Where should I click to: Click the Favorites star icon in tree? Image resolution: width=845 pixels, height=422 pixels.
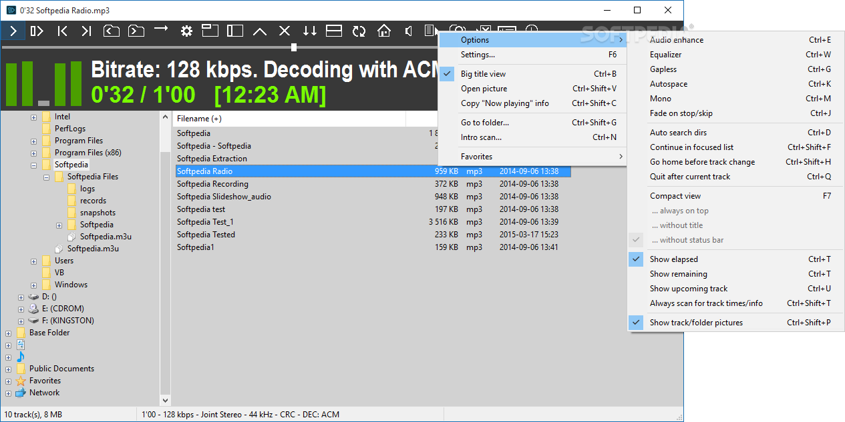tap(21, 381)
